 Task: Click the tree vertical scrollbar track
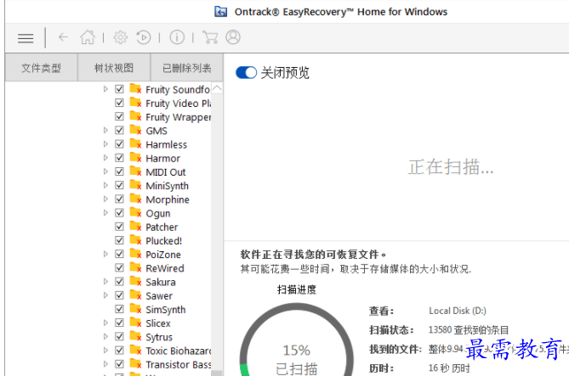217,232
